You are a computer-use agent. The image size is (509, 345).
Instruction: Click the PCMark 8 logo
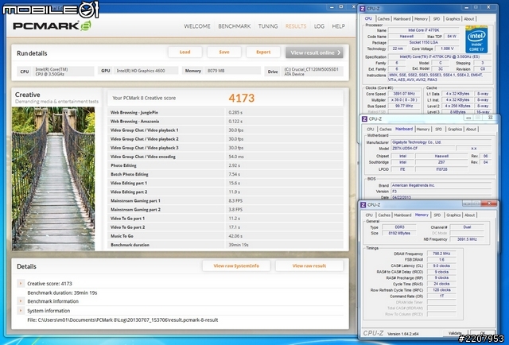(x=52, y=26)
